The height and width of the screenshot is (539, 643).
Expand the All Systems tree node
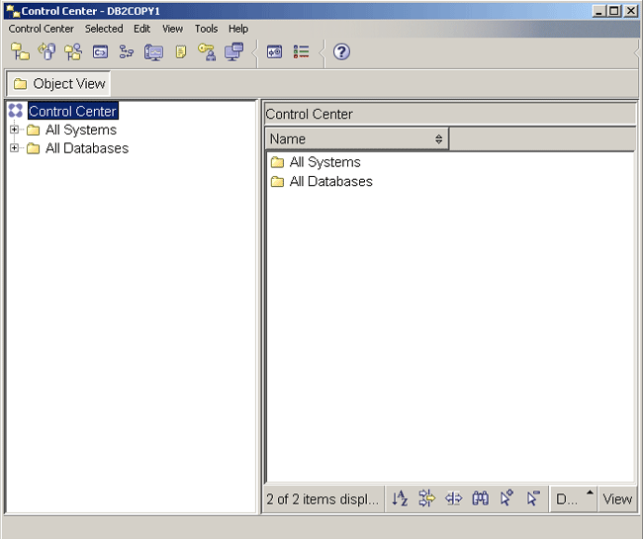[x=15, y=130]
